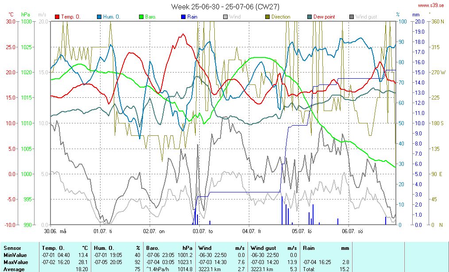Select the 'Hum. O.' legend label
Screen dimensions: 449x272
point(112,17)
